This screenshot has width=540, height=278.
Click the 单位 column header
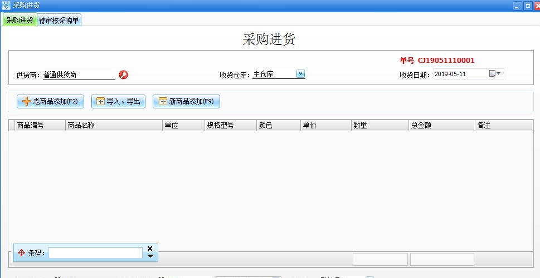coord(183,126)
